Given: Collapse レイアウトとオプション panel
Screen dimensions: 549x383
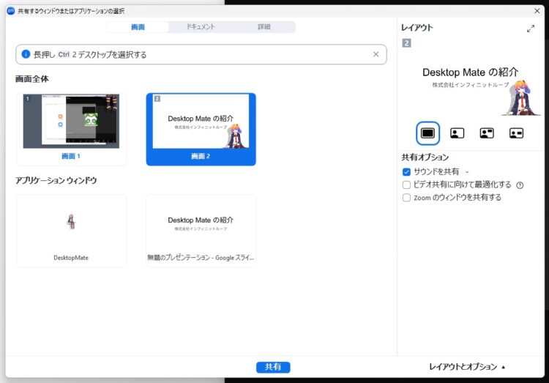Looking at the screenshot, I should pyautogui.click(x=467, y=367).
